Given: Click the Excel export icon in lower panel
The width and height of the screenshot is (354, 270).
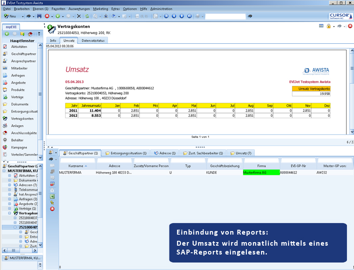Looking at the screenshot, I should pos(52,196).
